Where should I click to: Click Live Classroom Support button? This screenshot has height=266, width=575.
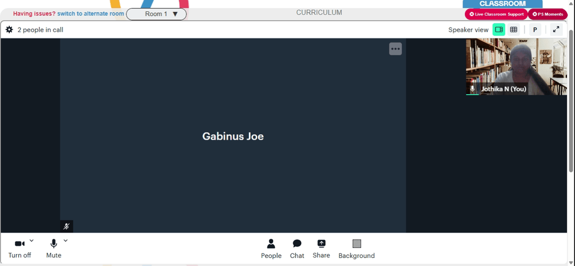pyautogui.click(x=496, y=14)
